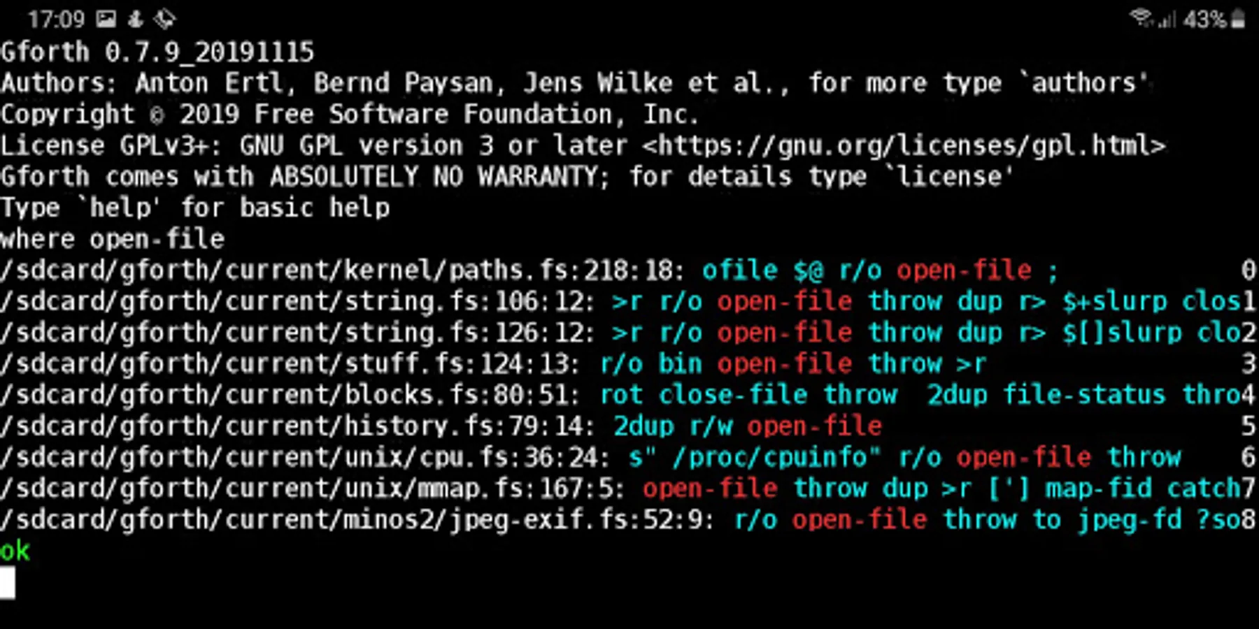
Task: Tap the USB debugging notification icon
Action: pyautogui.click(x=135, y=19)
